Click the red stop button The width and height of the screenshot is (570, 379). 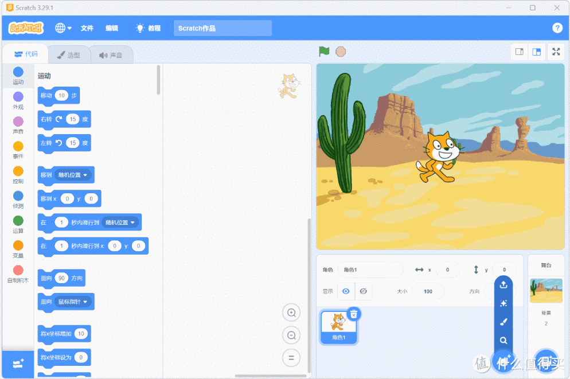coord(341,52)
